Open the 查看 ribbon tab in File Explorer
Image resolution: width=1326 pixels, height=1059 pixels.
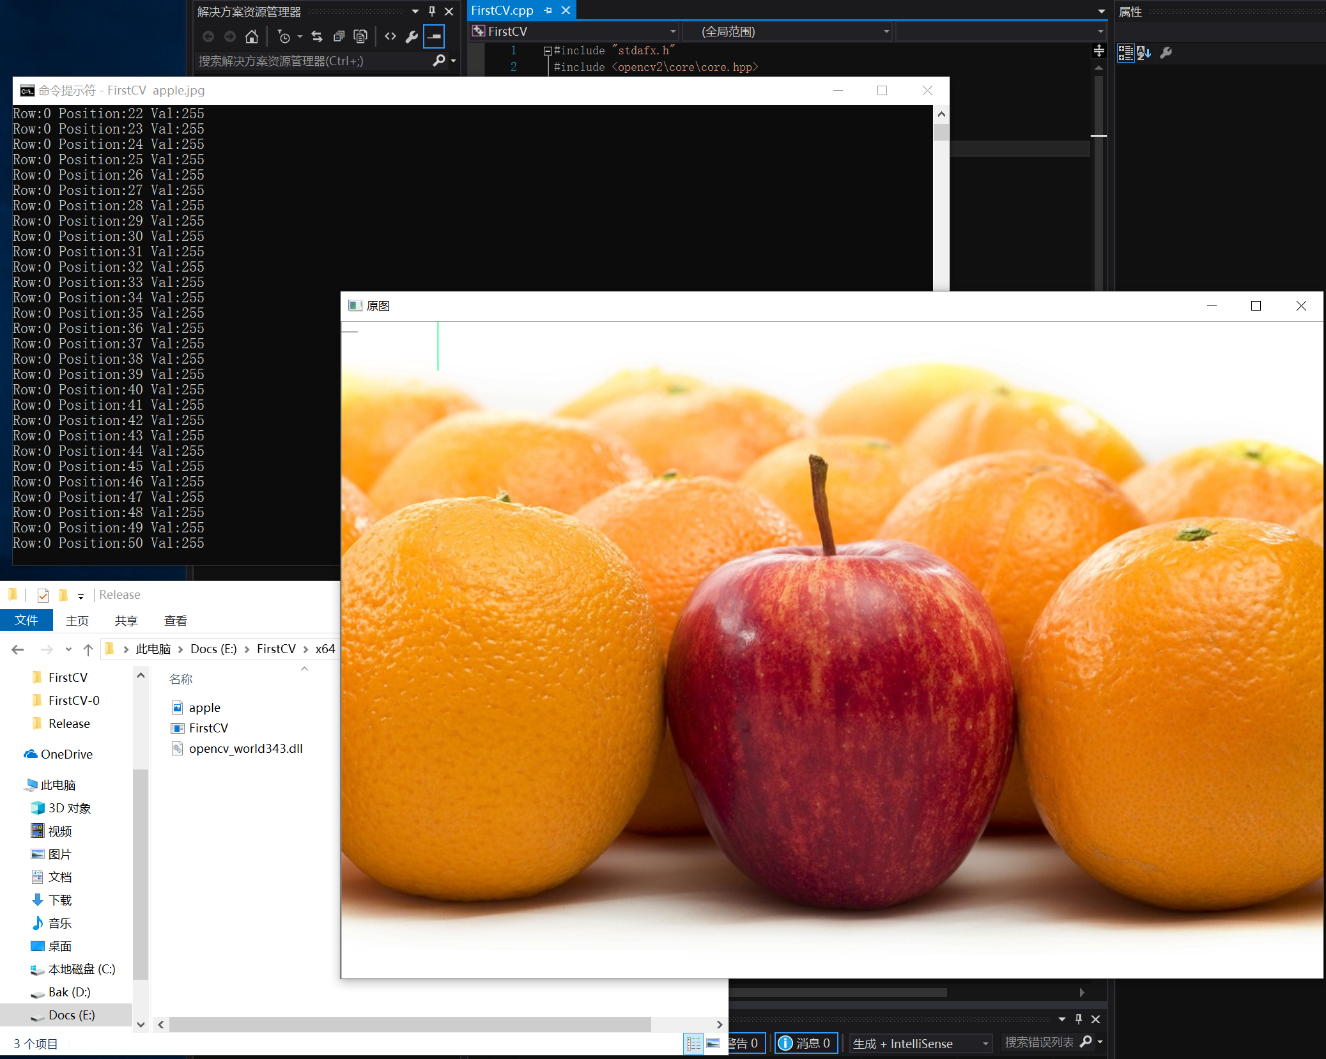point(175,621)
